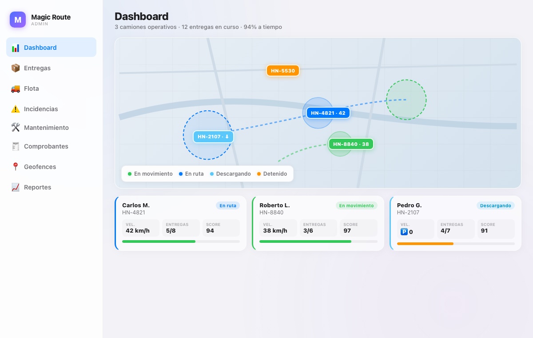Viewport: 533px width, 338px height.
Task: Open Roberto L. driver card
Action: click(318, 223)
